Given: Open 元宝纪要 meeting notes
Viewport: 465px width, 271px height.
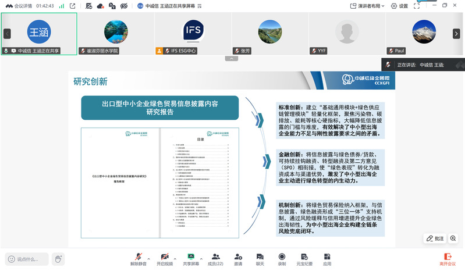Looking at the screenshot, I should (304, 259).
